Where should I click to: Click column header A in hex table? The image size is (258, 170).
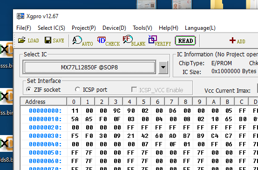pyautogui.click(x=214, y=102)
